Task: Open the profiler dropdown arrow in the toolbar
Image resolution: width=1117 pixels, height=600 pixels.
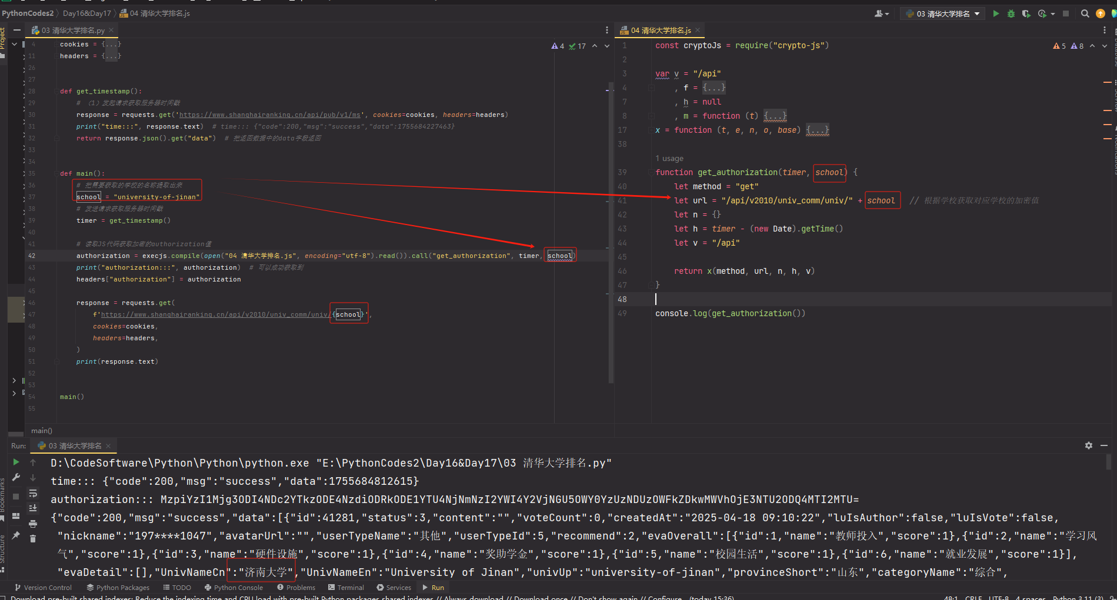Action: 1053,14
